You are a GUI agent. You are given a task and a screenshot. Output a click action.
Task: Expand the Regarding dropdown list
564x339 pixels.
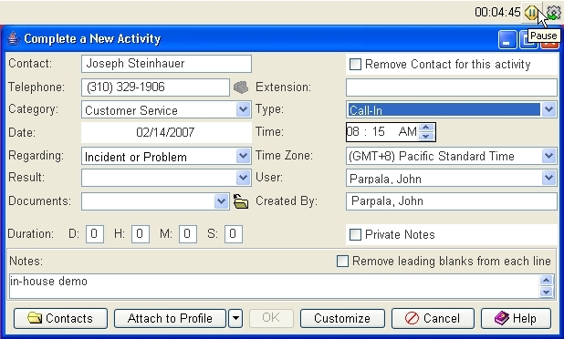tap(243, 156)
